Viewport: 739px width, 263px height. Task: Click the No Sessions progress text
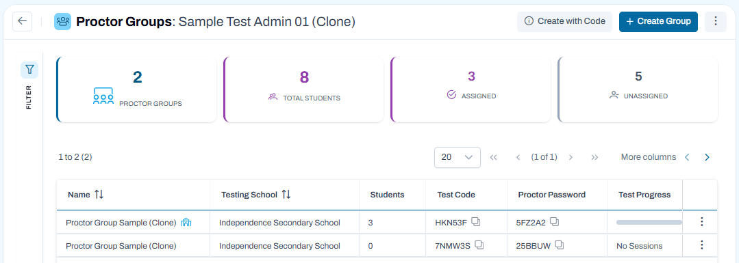click(x=639, y=246)
